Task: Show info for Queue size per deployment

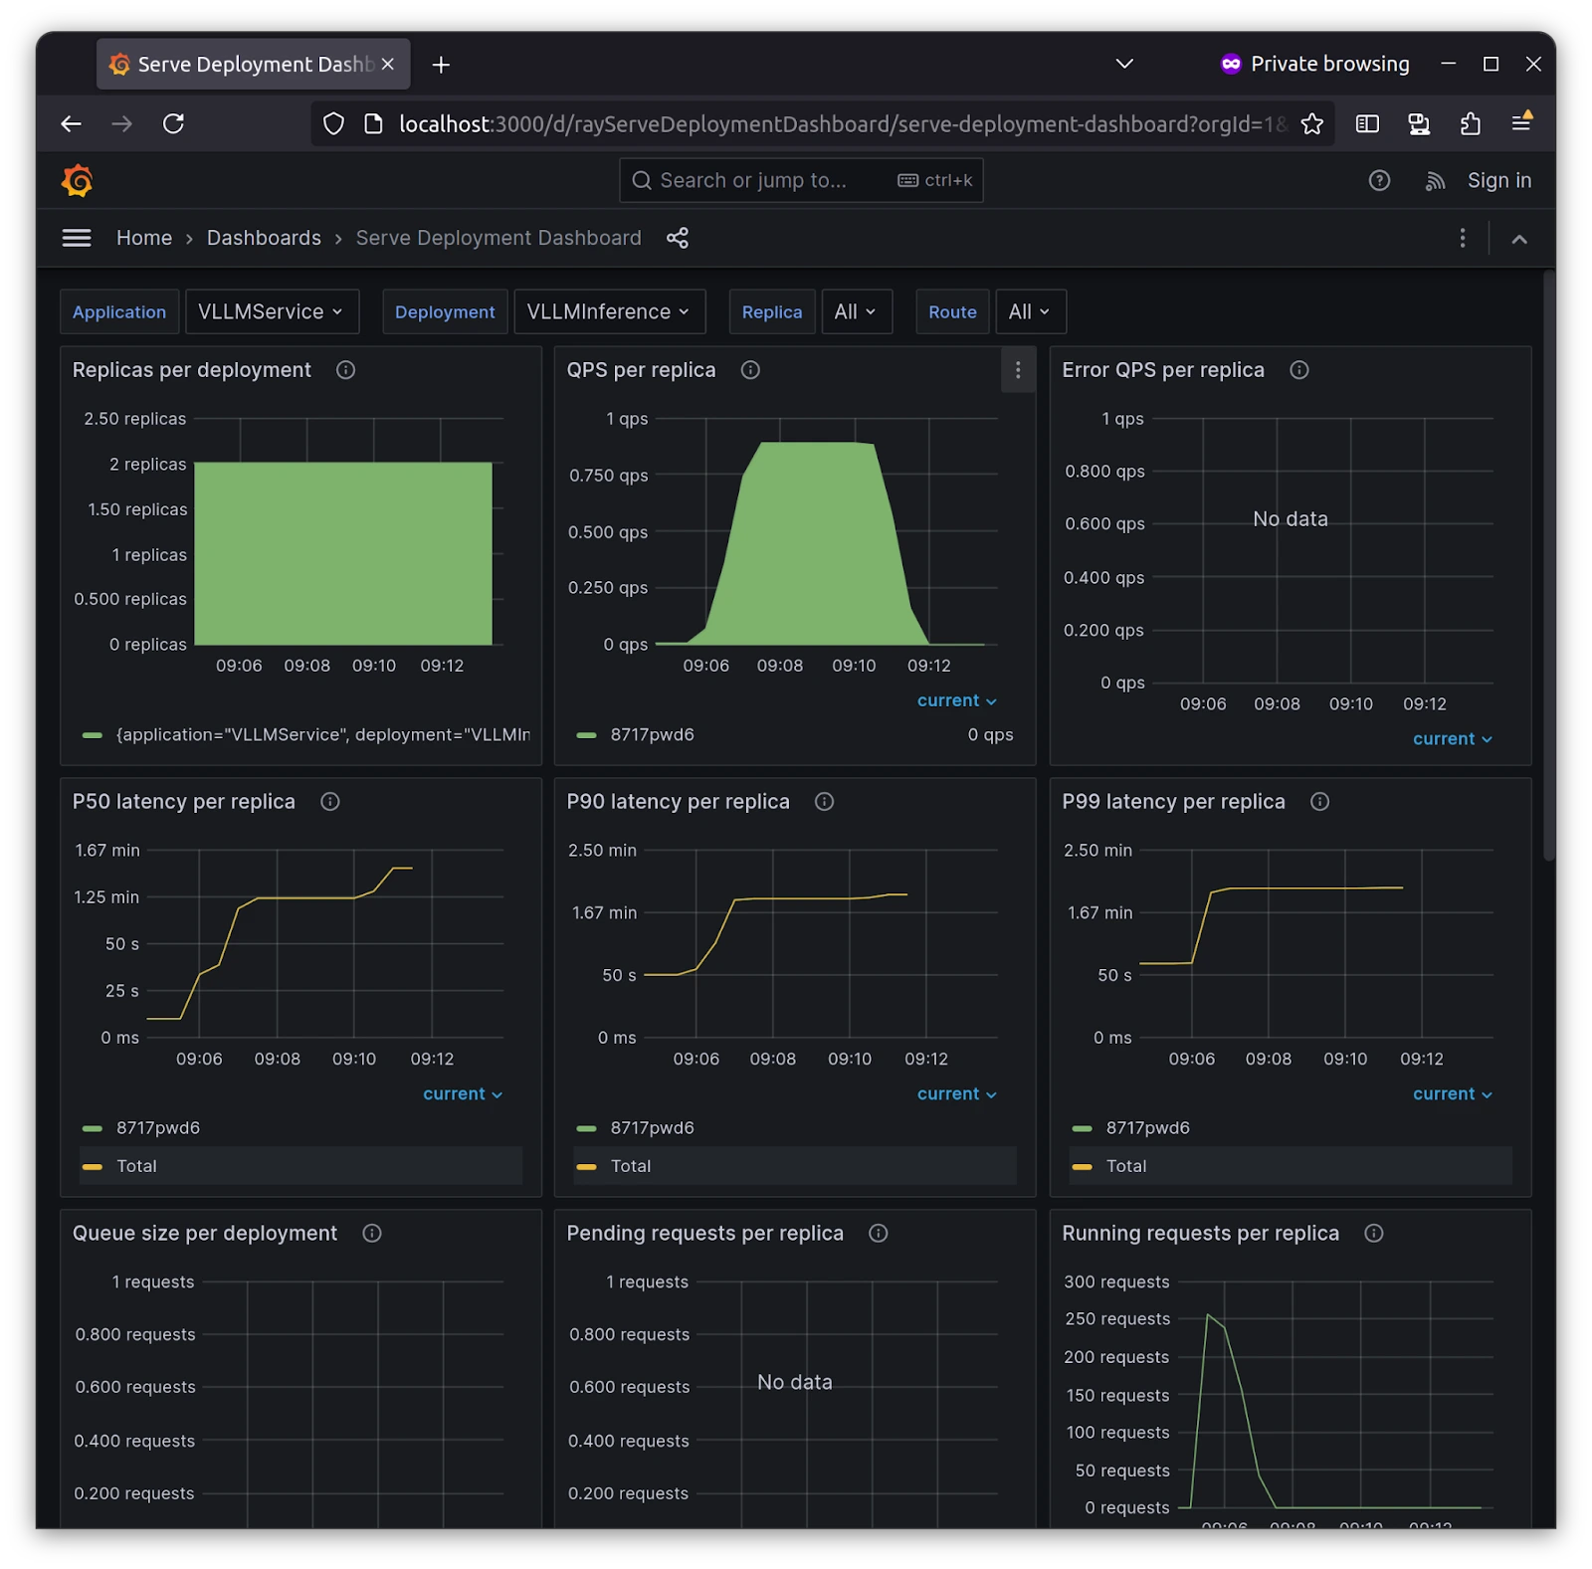Action: point(372,1234)
